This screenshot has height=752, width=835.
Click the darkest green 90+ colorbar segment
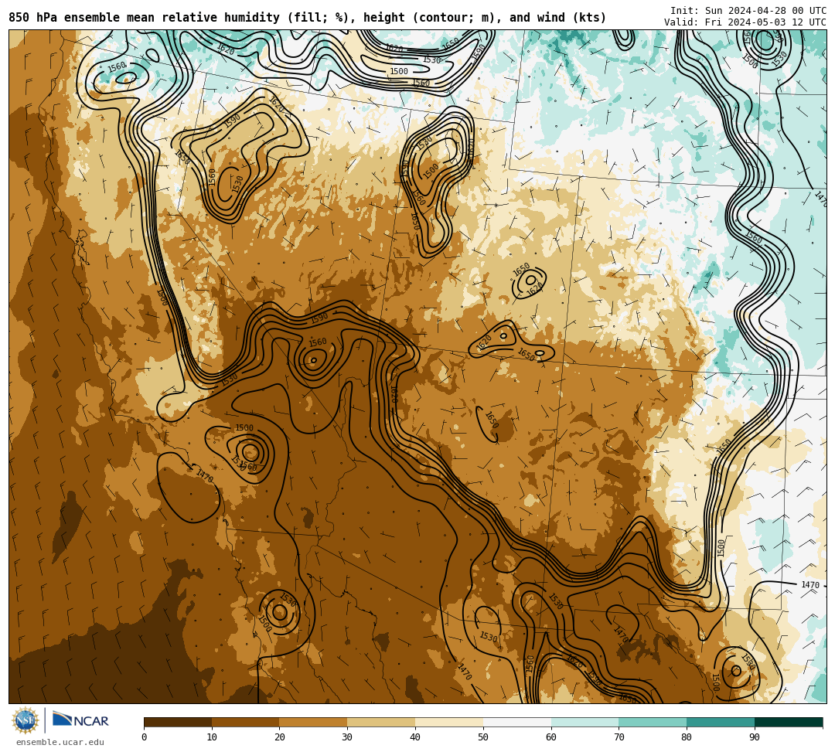pos(789,722)
